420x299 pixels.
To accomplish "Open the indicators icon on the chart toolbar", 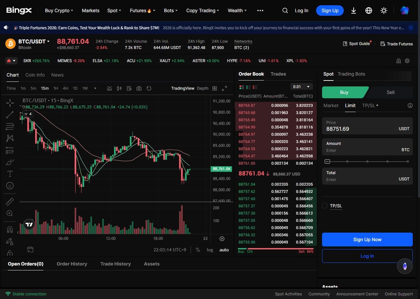I will click(x=109, y=88).
